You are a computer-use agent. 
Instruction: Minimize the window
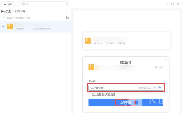point(167,4)
